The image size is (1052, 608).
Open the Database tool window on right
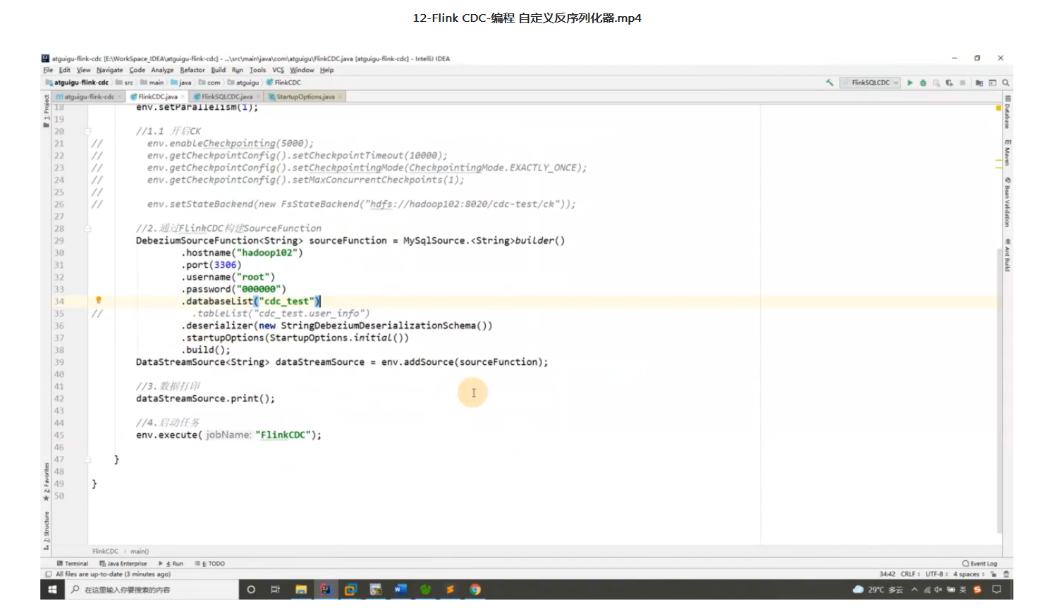click(x=1008, y=113)
